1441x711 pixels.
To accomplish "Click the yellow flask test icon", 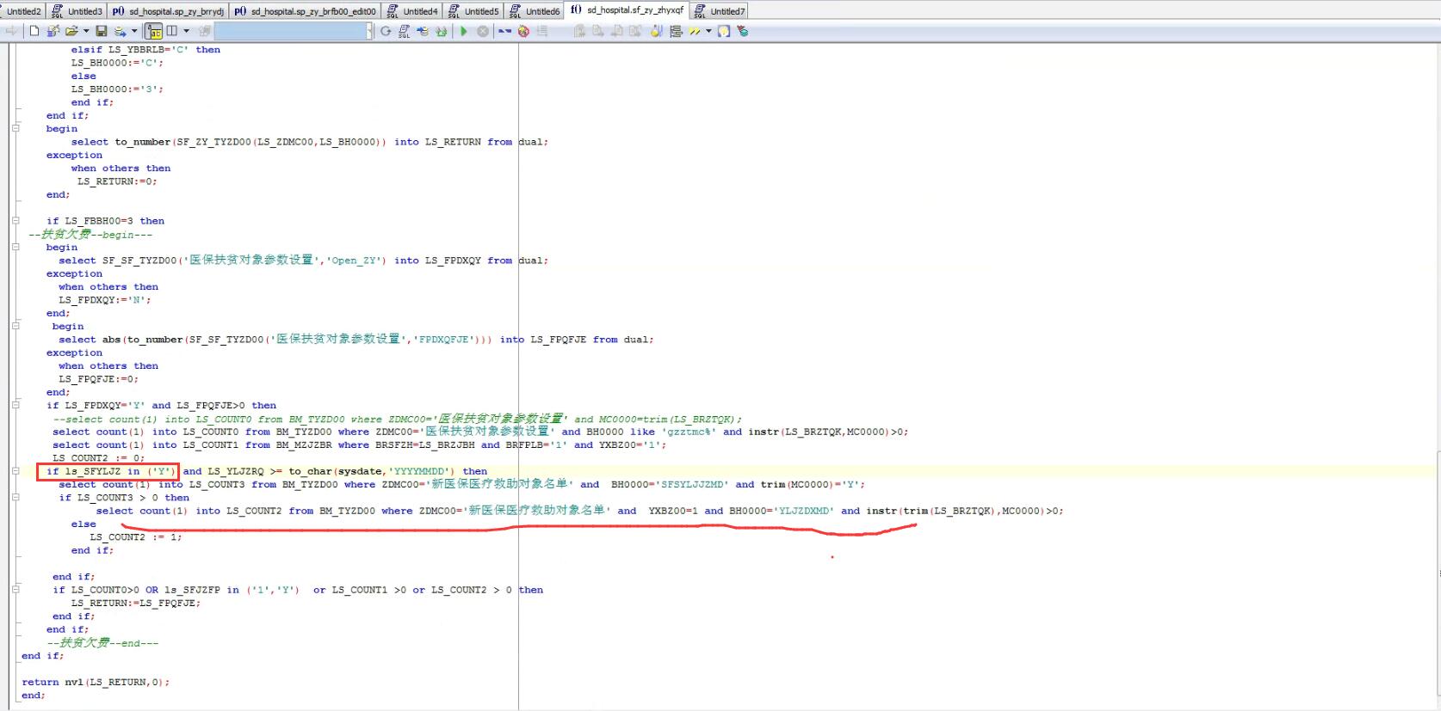I will (x=657, y=31).
